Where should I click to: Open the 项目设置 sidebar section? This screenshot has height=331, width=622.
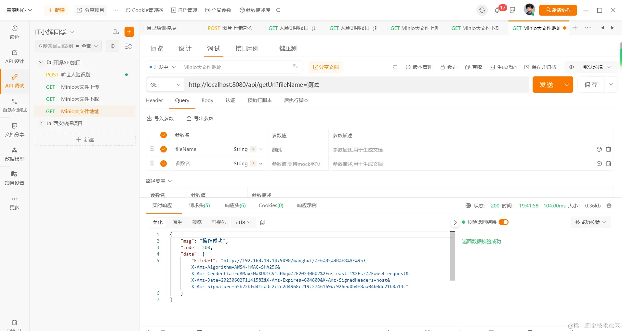click(x=14, y=179)
